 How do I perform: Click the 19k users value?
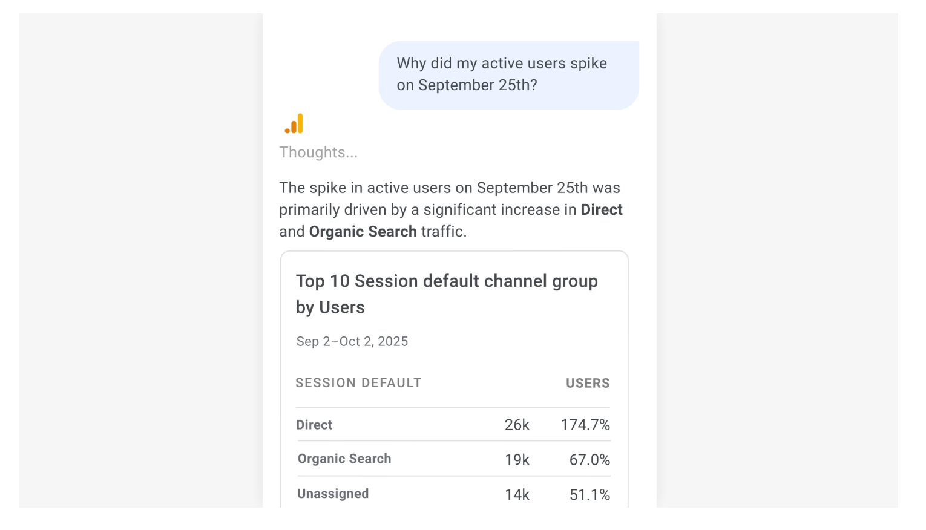coord(517,460)
